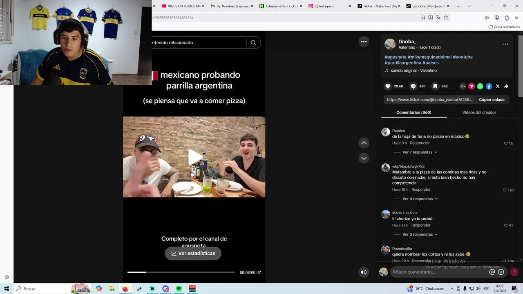Click Firefox taskbar icon

(125, 289)
